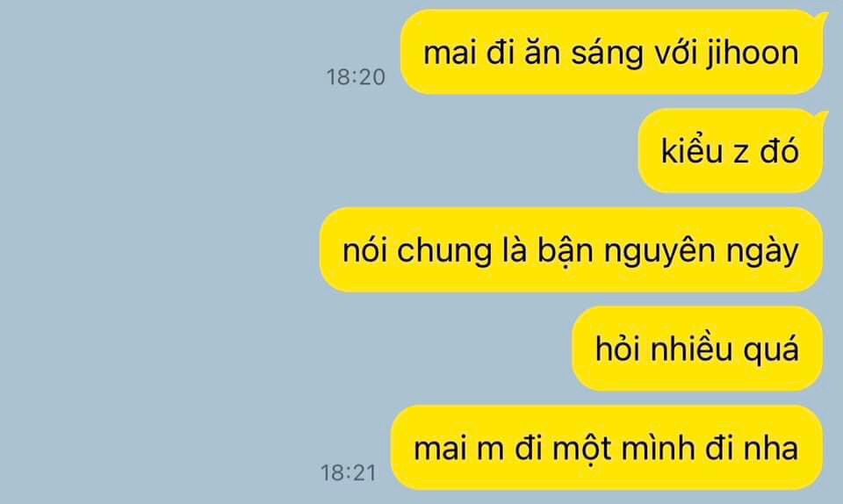This screenshot has height=504, width=843.
Task: Click the word "sáng" in the top bubble
Action: 607,54
